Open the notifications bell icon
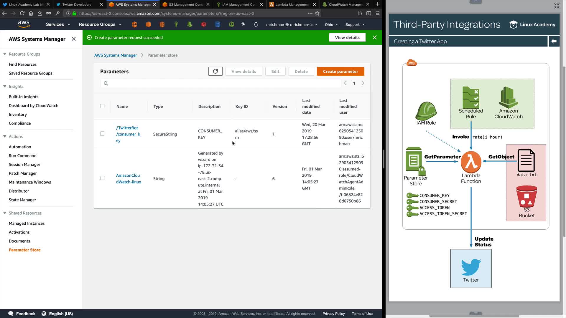Image resolution: width=566 pixels, height=318 pixels. [x=256, y=24]
